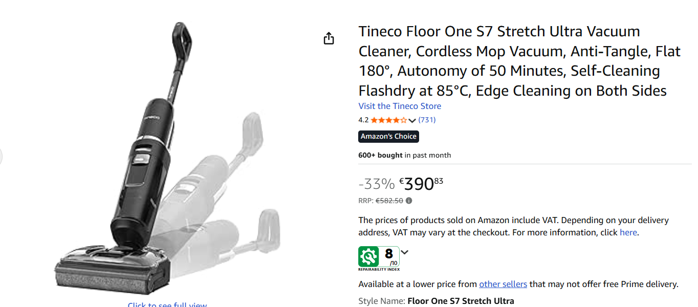
Task: Click the struck-through €582.50 RRP price
Action: [389, 201]
